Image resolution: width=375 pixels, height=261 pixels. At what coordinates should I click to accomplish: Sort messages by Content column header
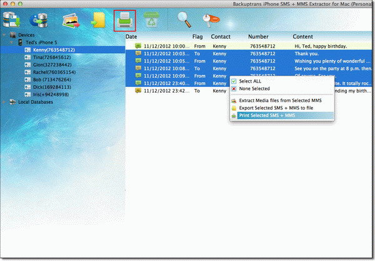pos(302,37)
